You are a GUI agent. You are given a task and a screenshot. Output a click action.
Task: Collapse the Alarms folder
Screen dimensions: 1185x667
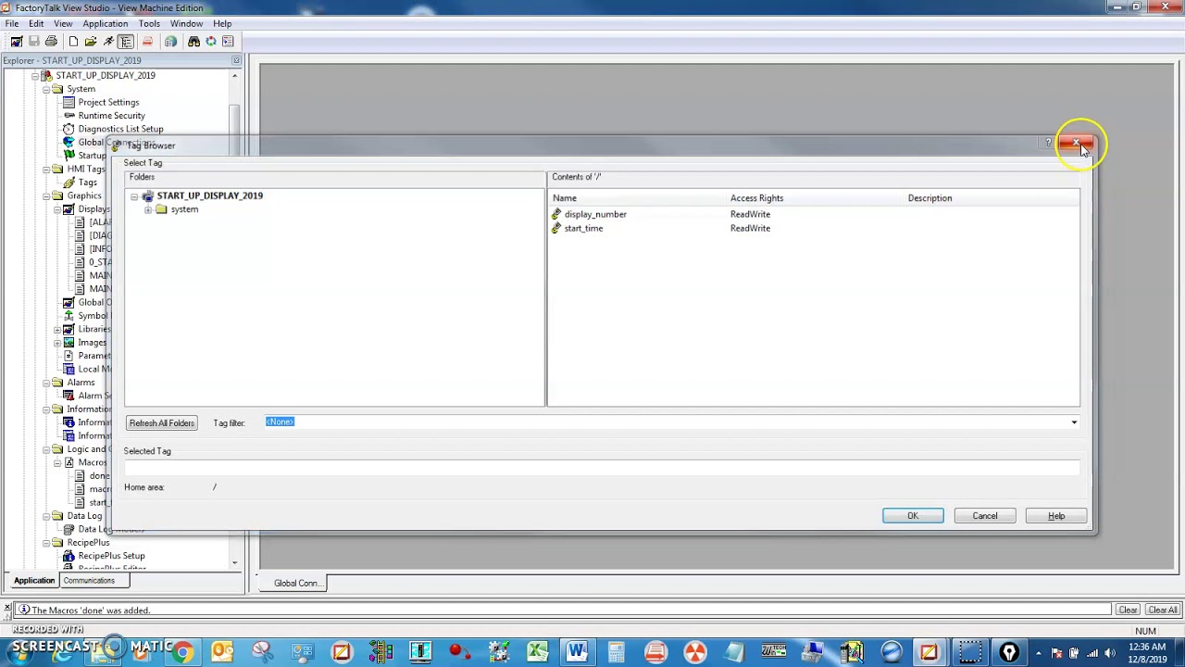coord(46,383)
